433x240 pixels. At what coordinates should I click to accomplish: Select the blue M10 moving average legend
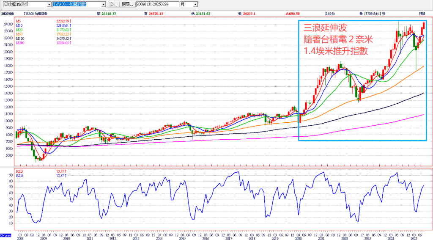coord(19,25)
